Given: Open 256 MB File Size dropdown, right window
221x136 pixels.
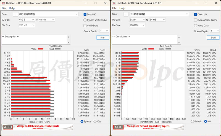Looking at the screenshot, I should 137,25.
